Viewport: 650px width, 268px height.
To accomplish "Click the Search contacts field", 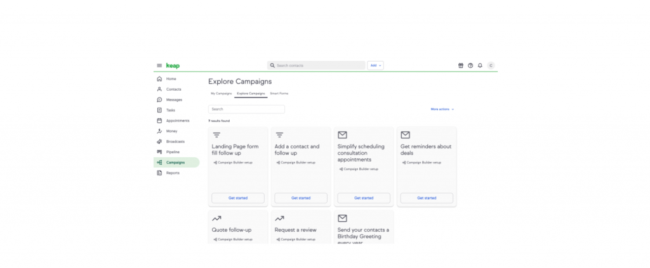I will click(316, 65).
